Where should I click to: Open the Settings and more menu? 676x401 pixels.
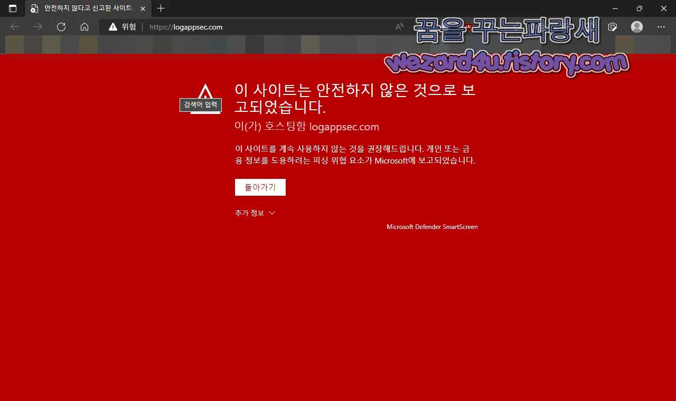661,27
